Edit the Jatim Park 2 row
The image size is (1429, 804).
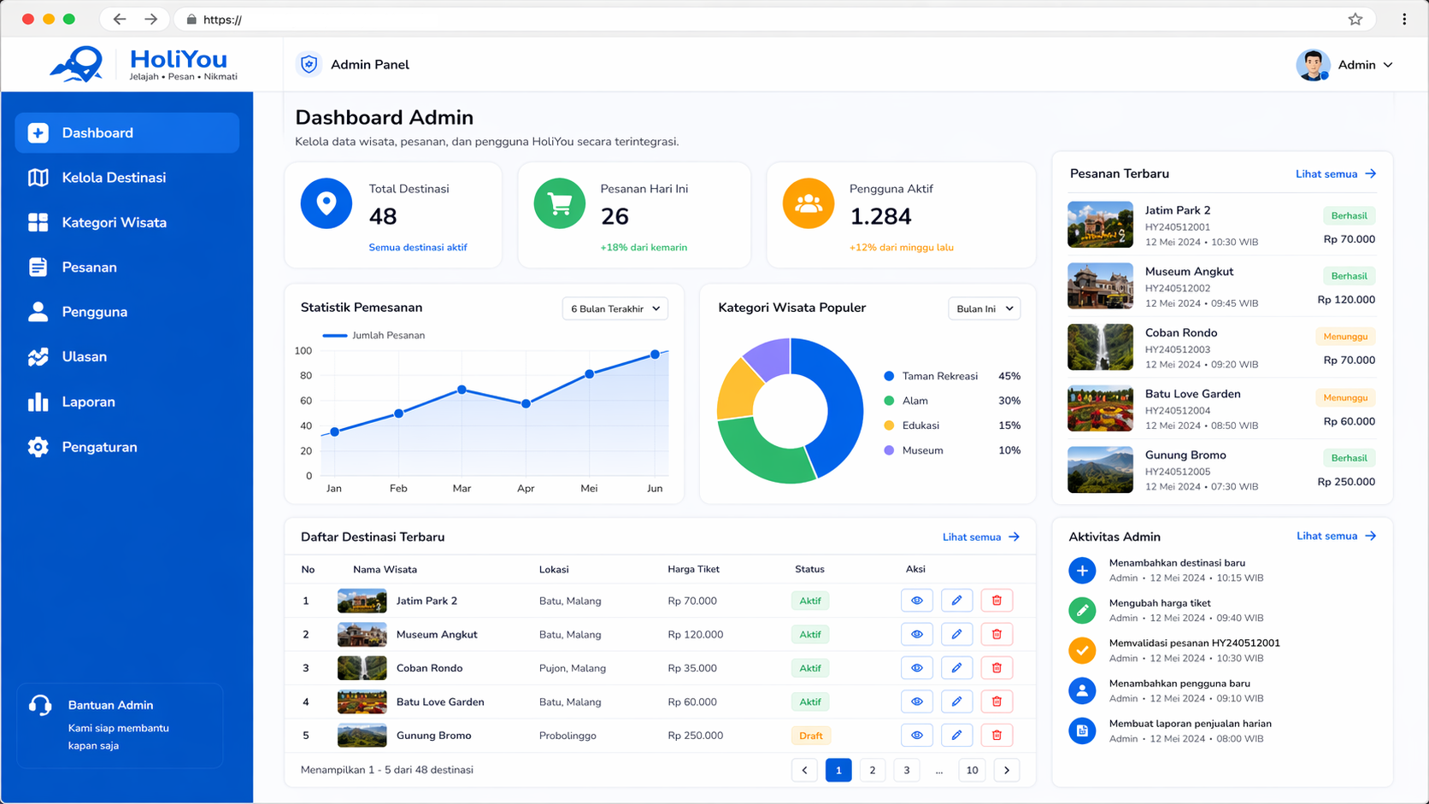(x=956, y=601)
